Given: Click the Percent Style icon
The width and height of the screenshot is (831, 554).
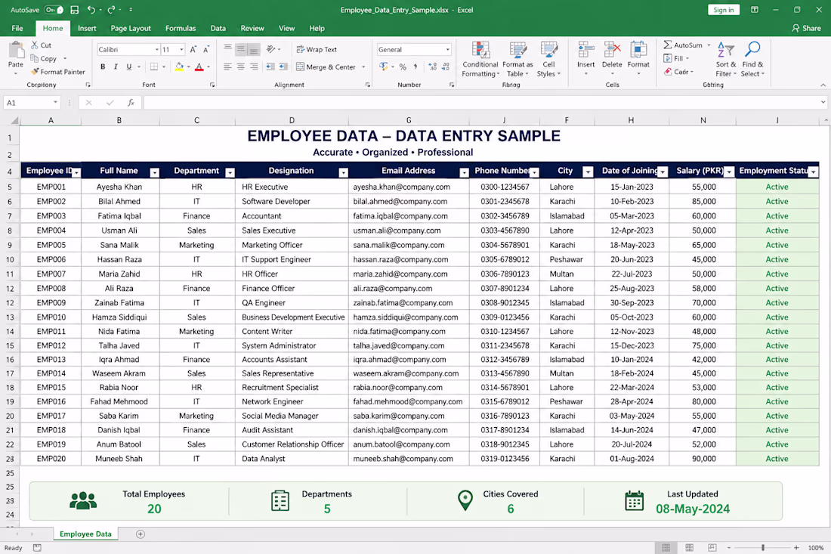Looking at the screenshot, I should (x=403, y=67).
